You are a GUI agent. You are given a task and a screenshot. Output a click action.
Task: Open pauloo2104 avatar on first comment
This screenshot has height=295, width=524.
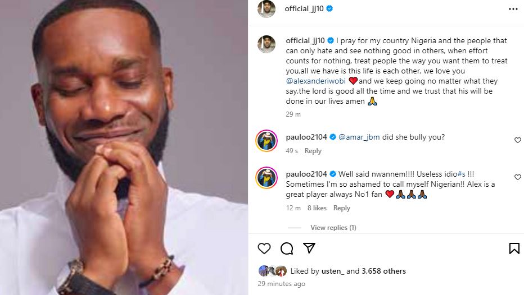(266, 140)
